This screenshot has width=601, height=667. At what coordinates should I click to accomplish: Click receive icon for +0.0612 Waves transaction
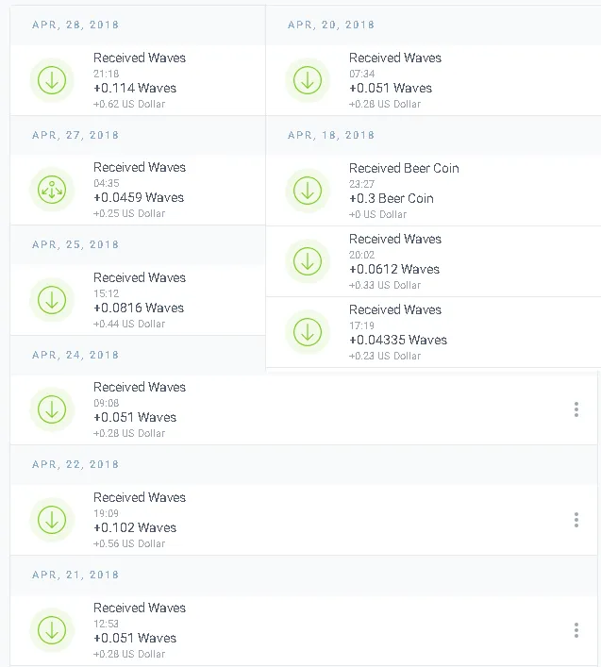click(x=308, y=261)
